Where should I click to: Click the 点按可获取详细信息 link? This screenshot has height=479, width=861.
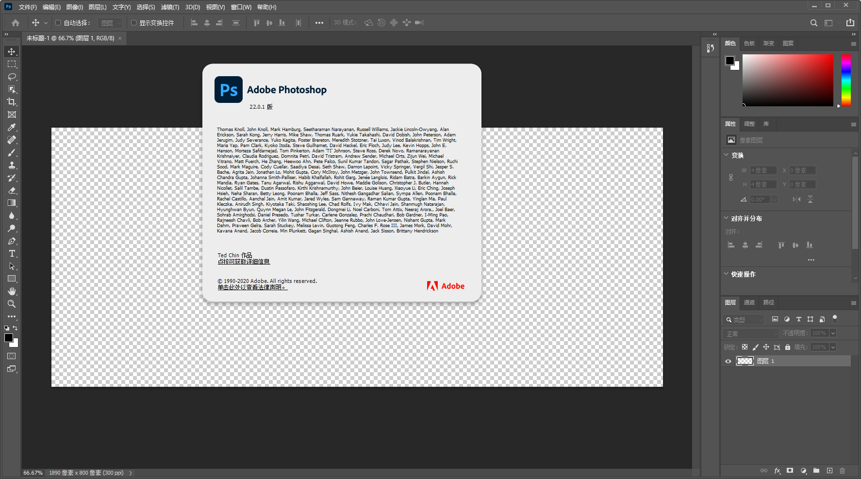click(244, 261)
